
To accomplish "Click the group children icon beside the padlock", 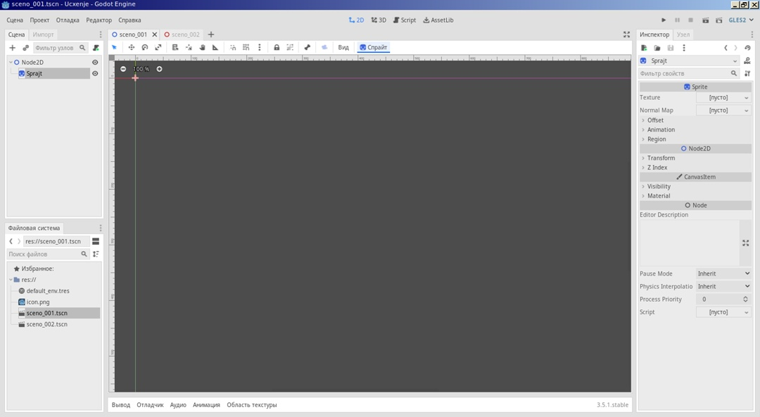I will click(x=290, y=47).
